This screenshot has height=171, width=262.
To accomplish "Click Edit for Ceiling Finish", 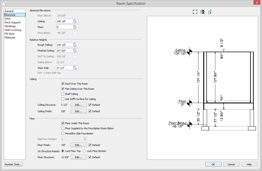I will coord(79,111).
